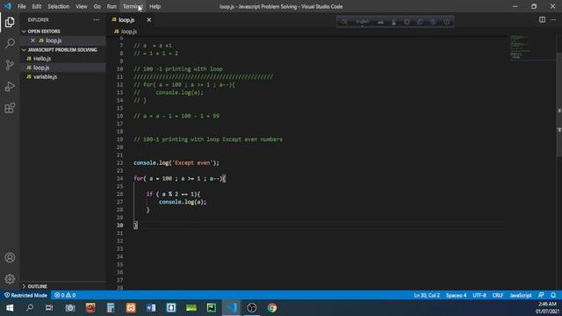
Task: Open the Run menu
Action: click(112, 6)
